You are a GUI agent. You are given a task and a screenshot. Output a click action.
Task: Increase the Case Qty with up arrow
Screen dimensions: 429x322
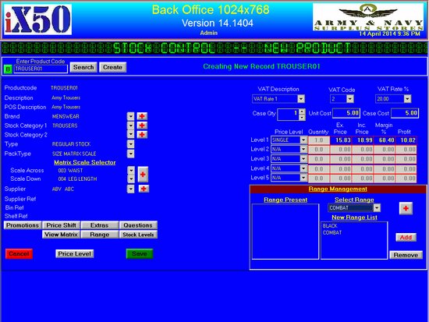pyautogui.click(x=302, y=111)
